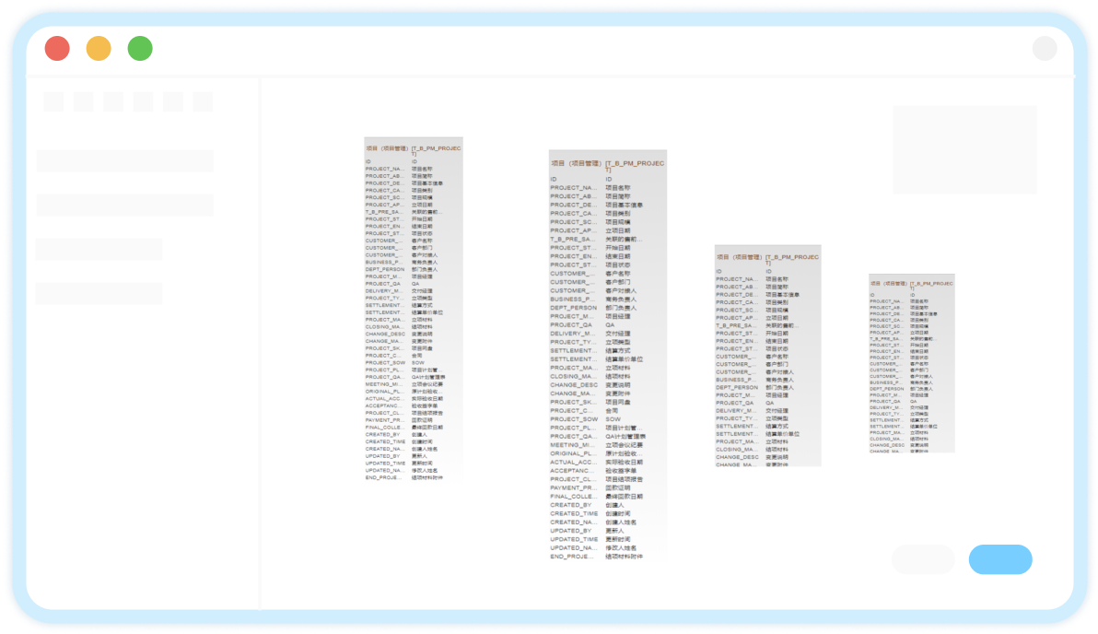
Task: Select the second wide sidebar list item
Action: pos(125,205)
